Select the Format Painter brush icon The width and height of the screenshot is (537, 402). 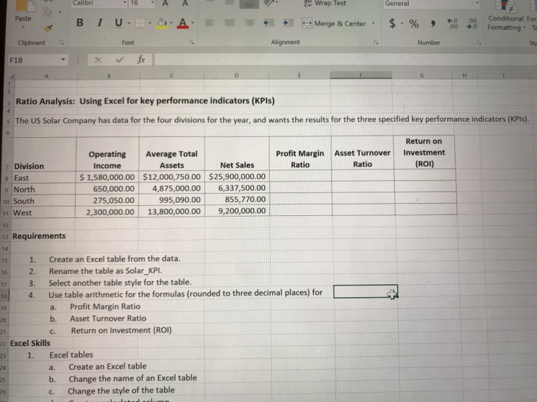pos(48,28)
